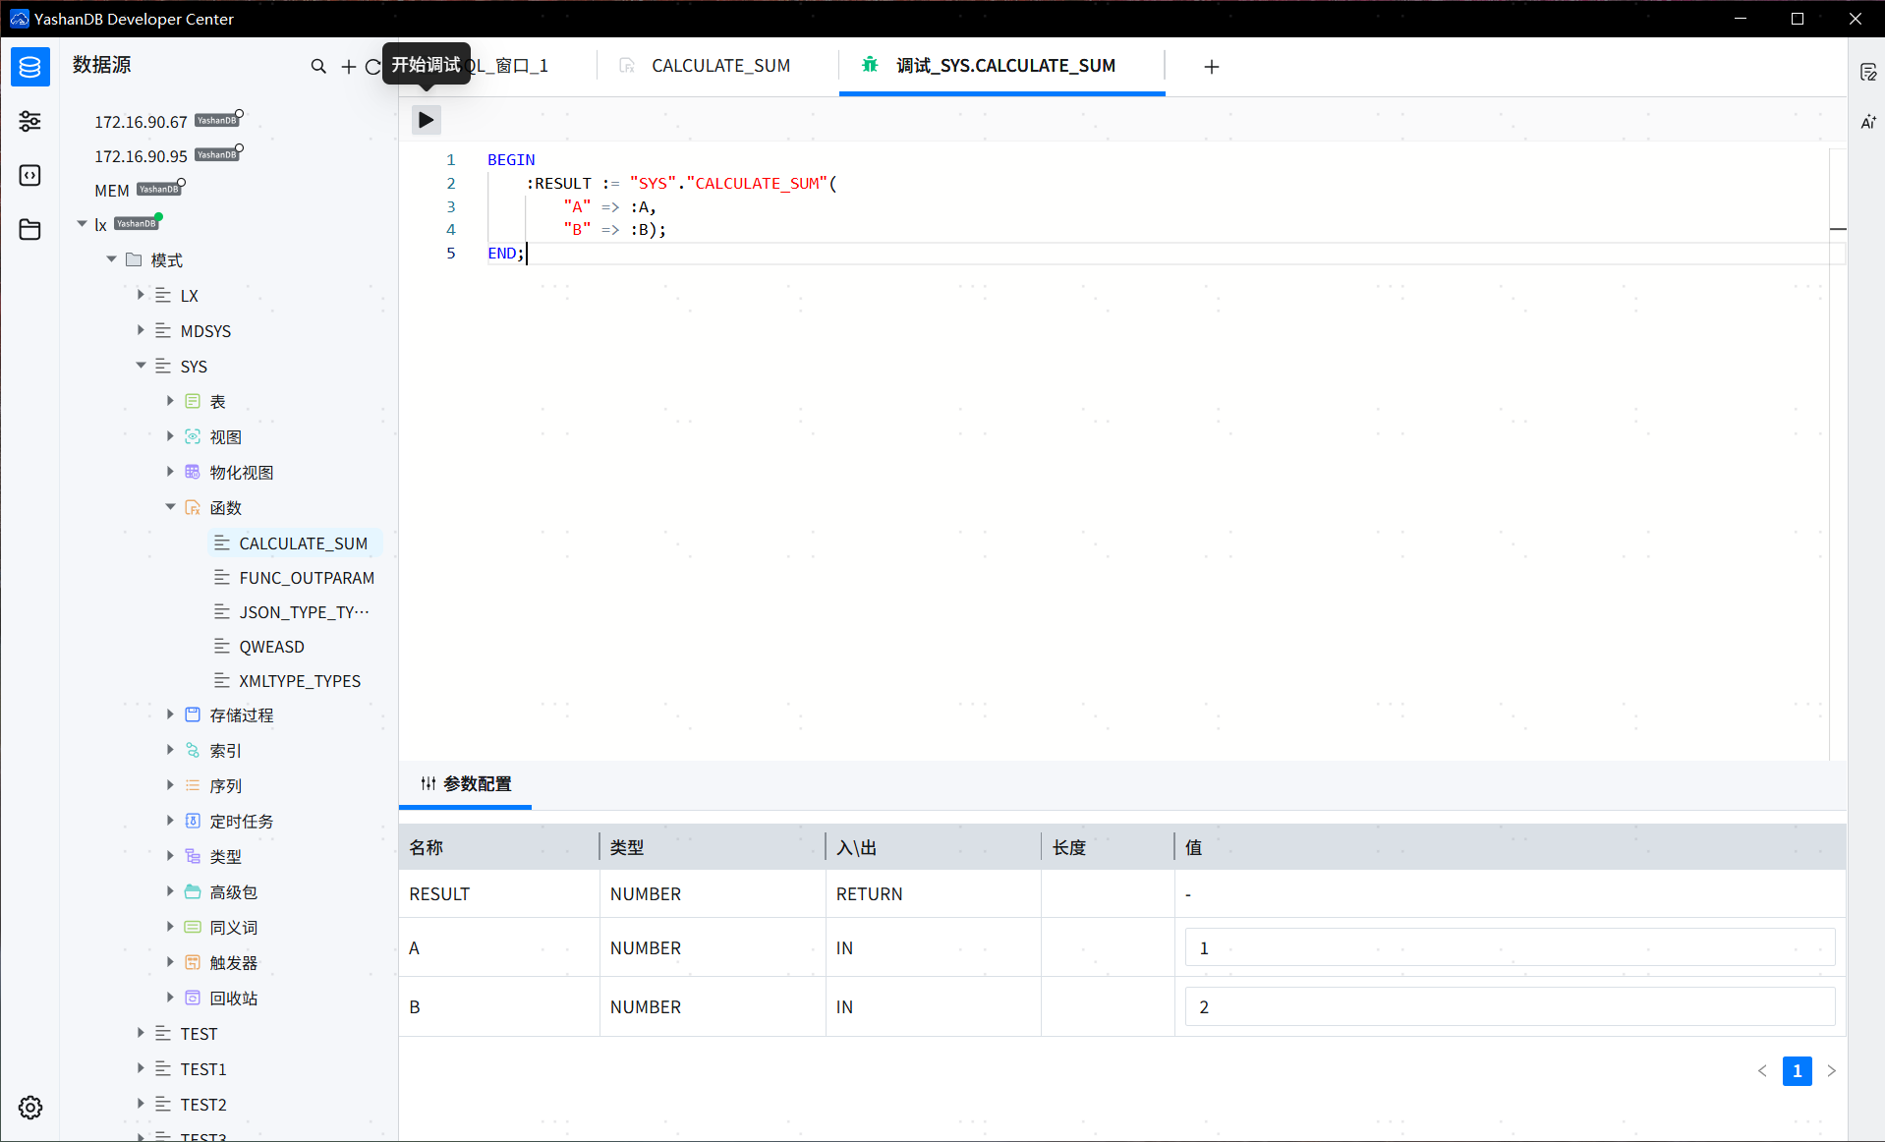
Task: Edit parameter A value input field
Action: [1509, 946]
